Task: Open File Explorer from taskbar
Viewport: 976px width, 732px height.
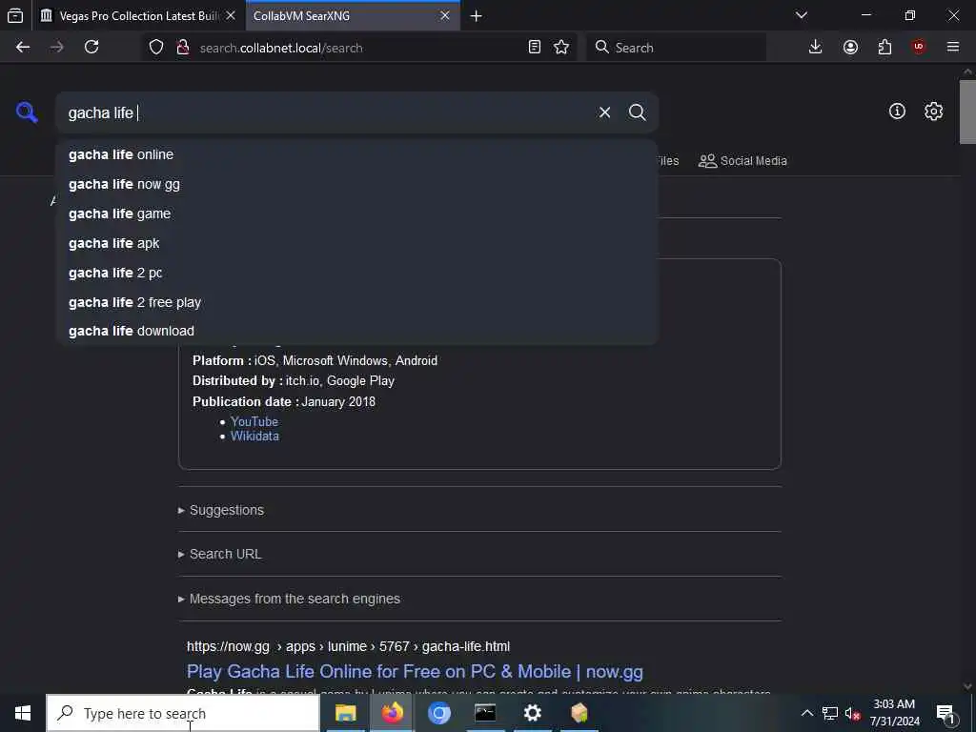Action: tap(345, 713)
